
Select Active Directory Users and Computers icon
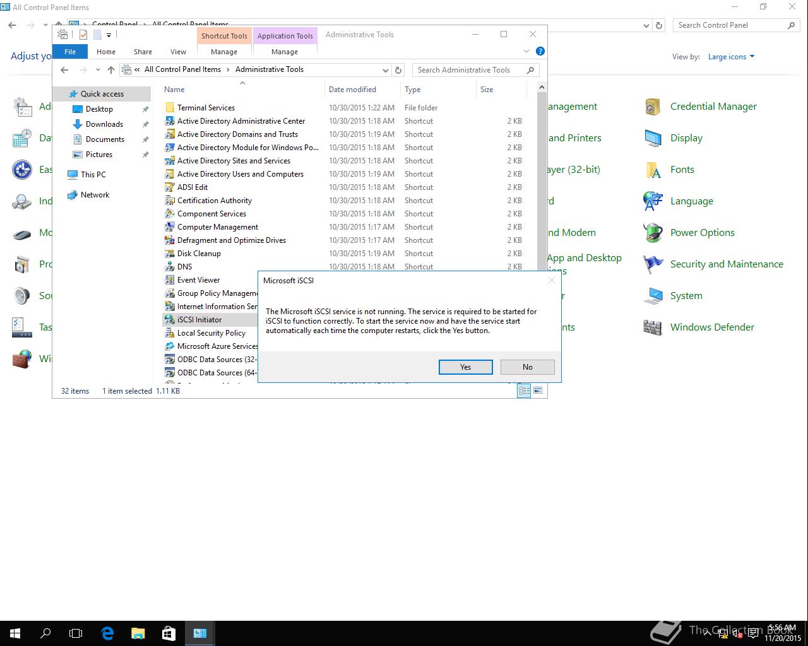(x=170, y=174)
